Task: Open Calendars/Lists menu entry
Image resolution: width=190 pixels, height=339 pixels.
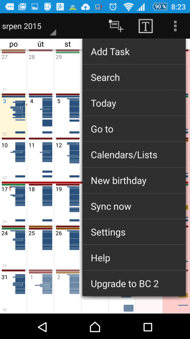Action: 134,155
